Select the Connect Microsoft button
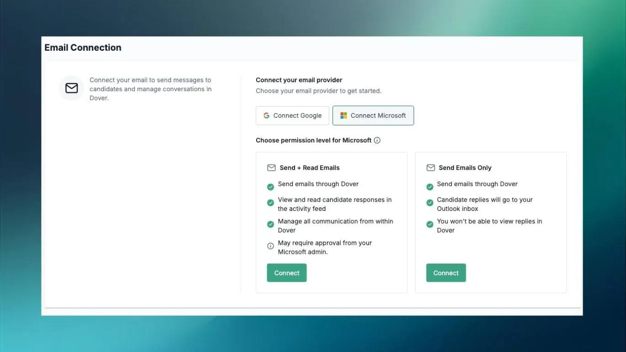This screenshot has width=626, height=352. (373, 116)
